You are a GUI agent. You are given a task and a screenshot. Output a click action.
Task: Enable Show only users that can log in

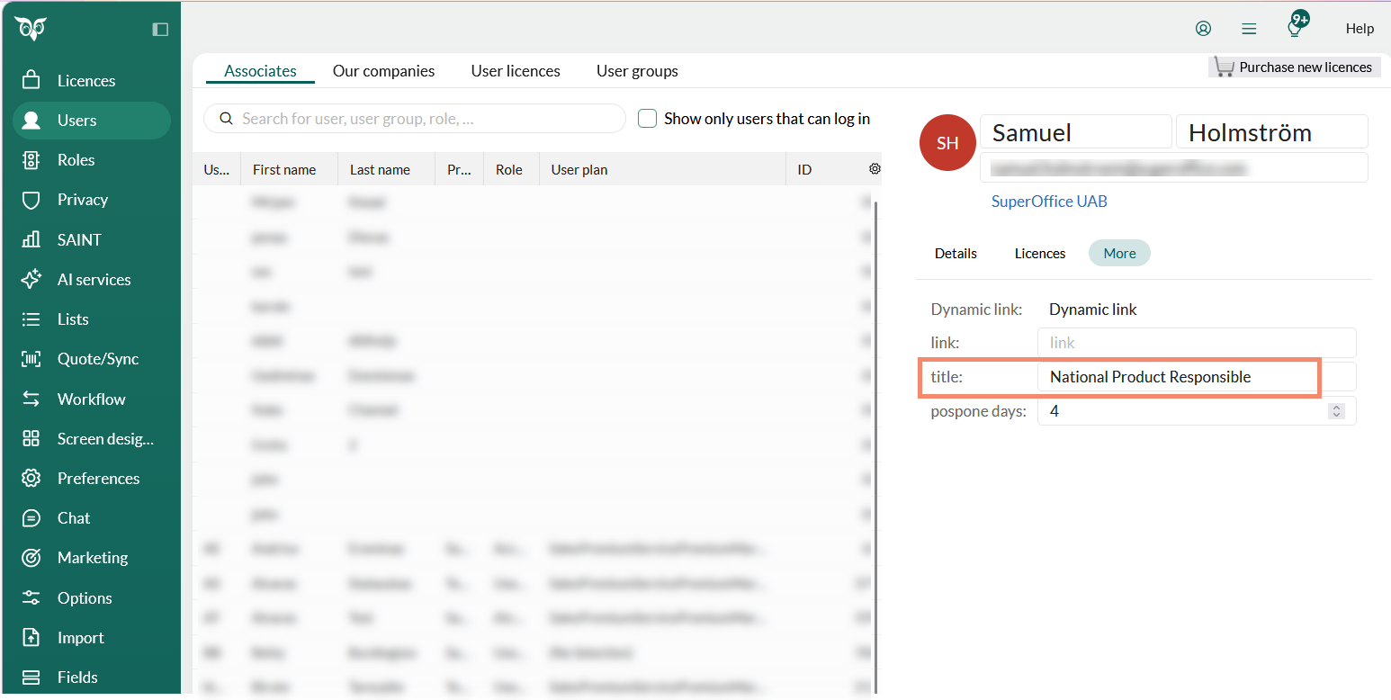(x=647, y=119)
